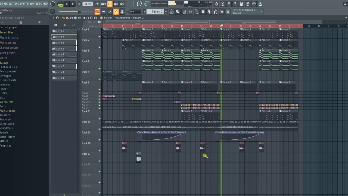Open the shopping cart icon
Screen dimensions: 348x196
click(228, 12)
